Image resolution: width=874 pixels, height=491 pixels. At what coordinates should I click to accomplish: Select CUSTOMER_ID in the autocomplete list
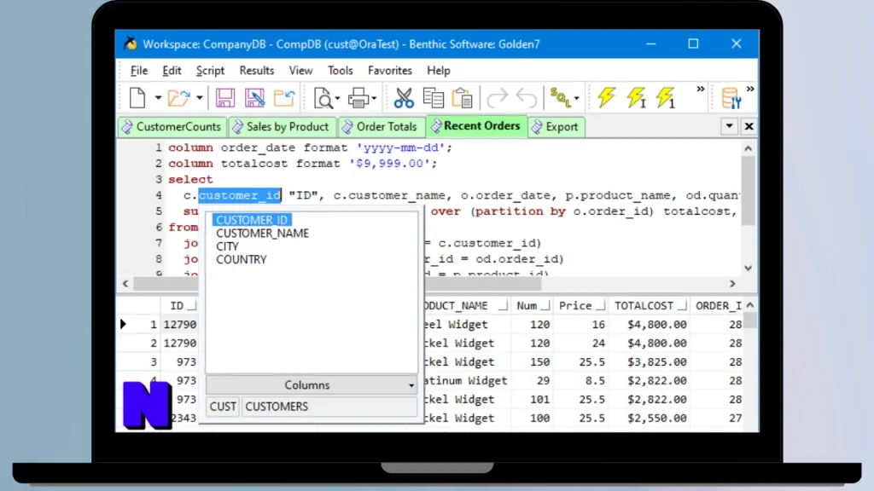pyautogui.click(x=252, y=220)
